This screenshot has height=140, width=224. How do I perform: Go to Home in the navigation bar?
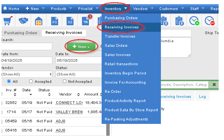pos(11,9)
